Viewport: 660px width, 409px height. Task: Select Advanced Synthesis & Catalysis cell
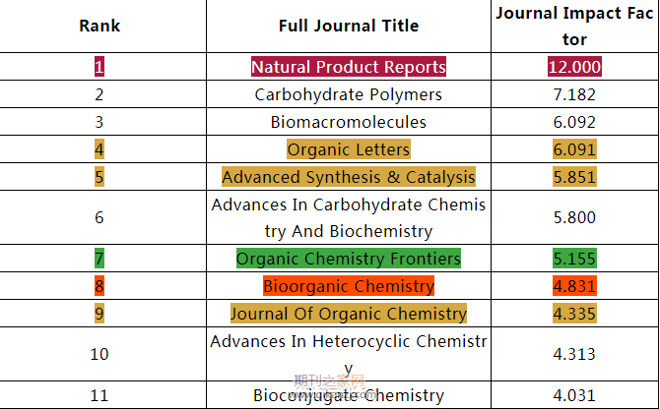pyautogui.click(x=348, y=178)
